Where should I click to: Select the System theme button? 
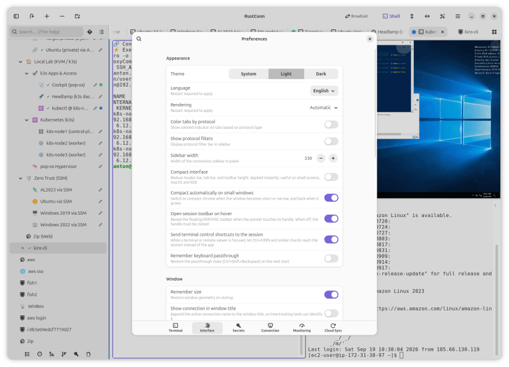pyautogui.click(x=249, y=74)
